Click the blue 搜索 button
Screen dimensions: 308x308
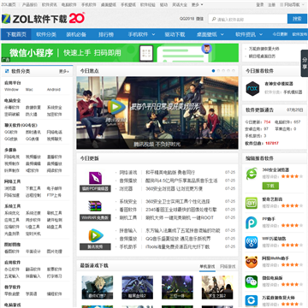[297, 19]
